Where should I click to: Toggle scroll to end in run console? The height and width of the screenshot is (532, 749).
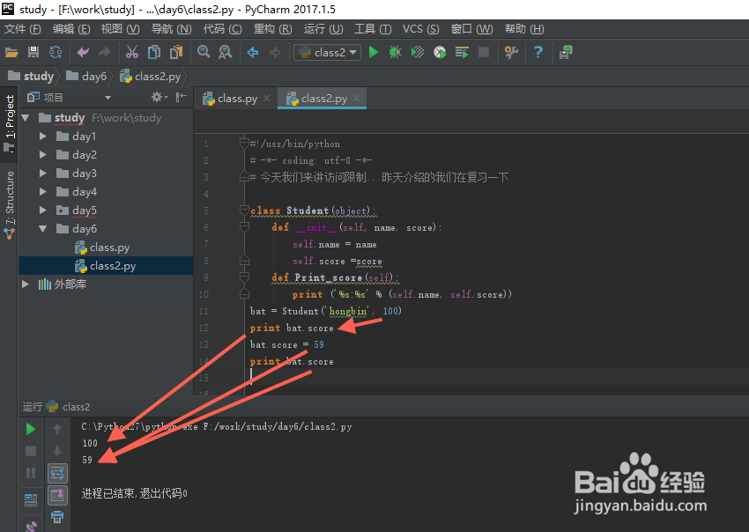point(57,496)
